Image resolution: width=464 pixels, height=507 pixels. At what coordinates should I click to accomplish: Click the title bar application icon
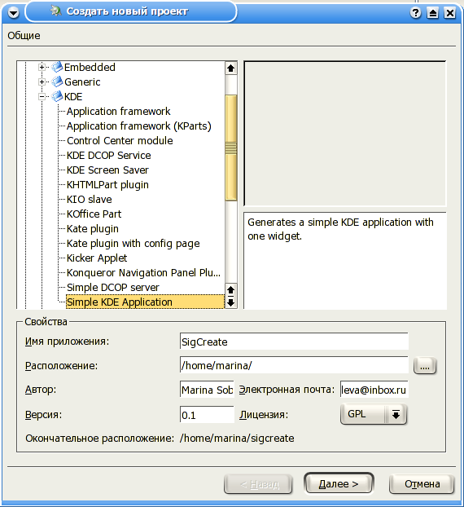click(x=56, y=11)
